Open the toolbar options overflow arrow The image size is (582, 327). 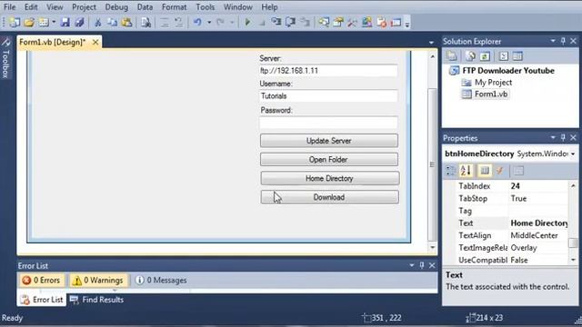(407, 25)
